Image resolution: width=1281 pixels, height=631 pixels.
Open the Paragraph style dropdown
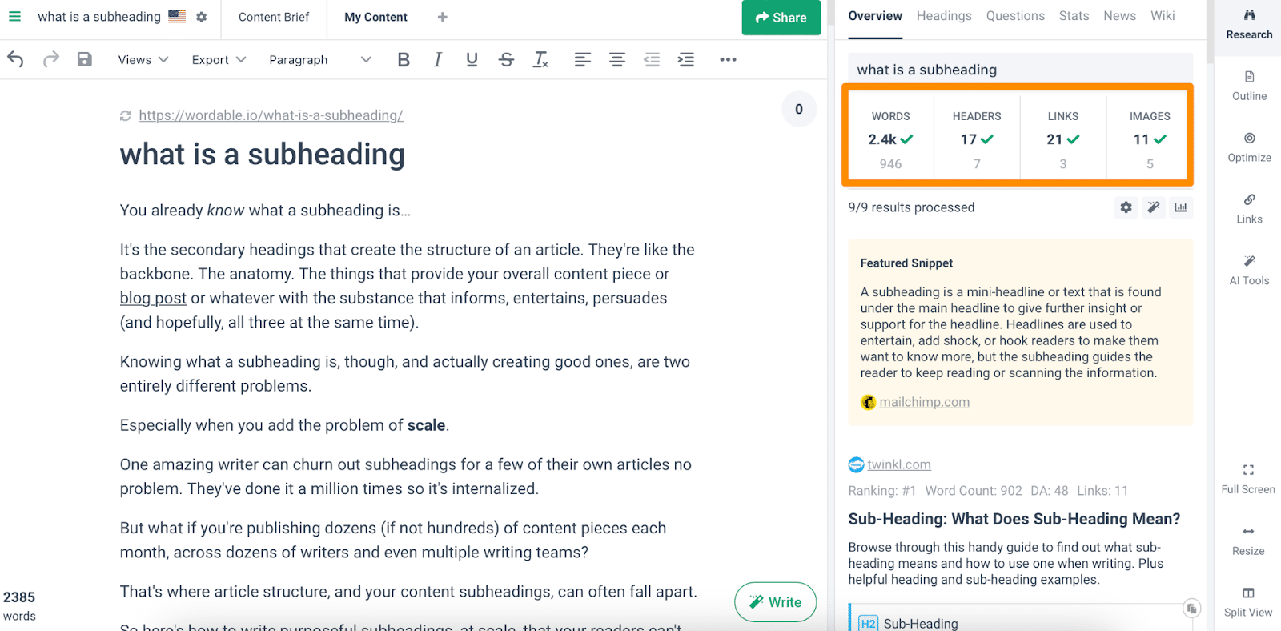tap(320, 60)
